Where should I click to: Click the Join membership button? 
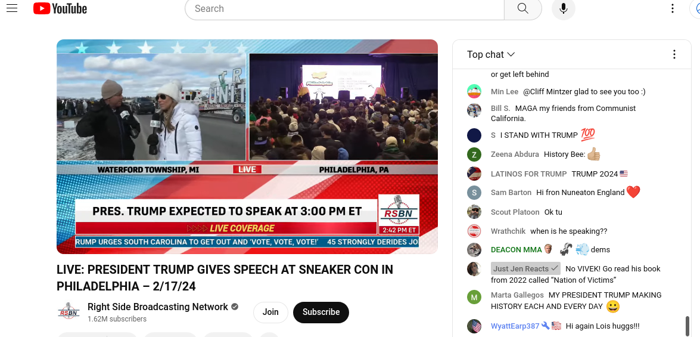(x=270, y=312)
